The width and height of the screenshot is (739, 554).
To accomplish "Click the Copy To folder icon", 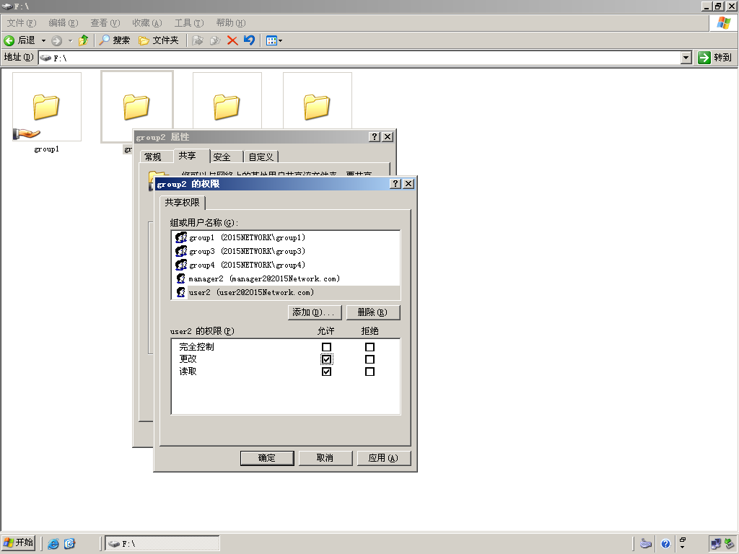I will click(x=215, y=40).
